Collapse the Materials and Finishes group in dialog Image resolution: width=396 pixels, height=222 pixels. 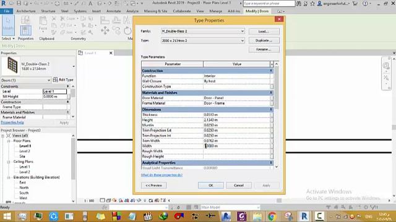pyautogui.click(x=271, y=92)
